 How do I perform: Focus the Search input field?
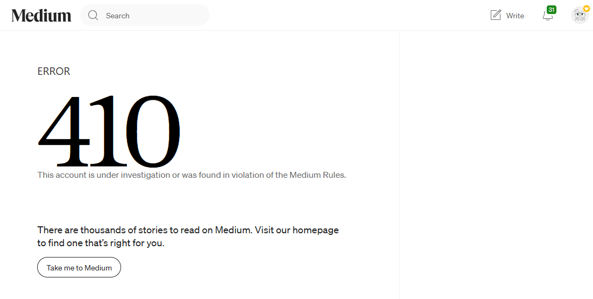click(x=144, y=15)
